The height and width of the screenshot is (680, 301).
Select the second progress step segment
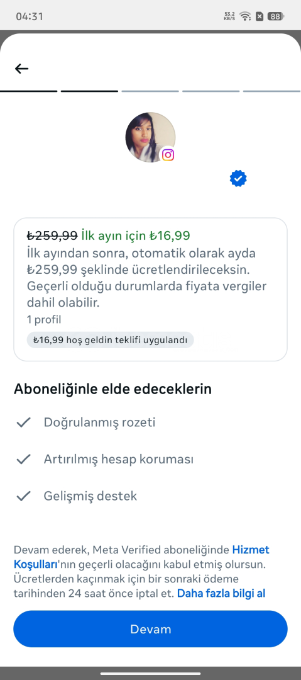coord(89,91)
